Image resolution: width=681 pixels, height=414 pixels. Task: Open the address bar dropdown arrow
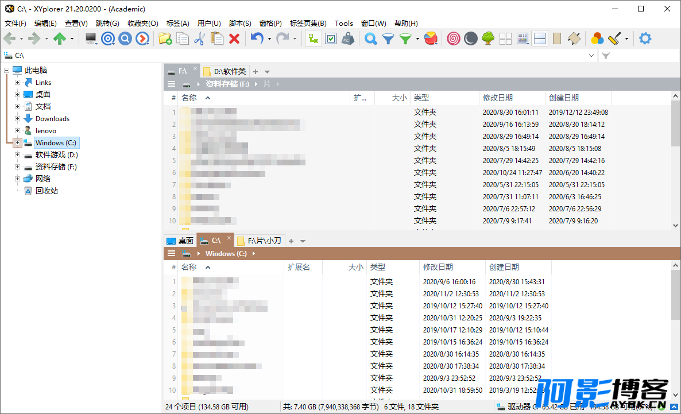[x=591, y=56]
